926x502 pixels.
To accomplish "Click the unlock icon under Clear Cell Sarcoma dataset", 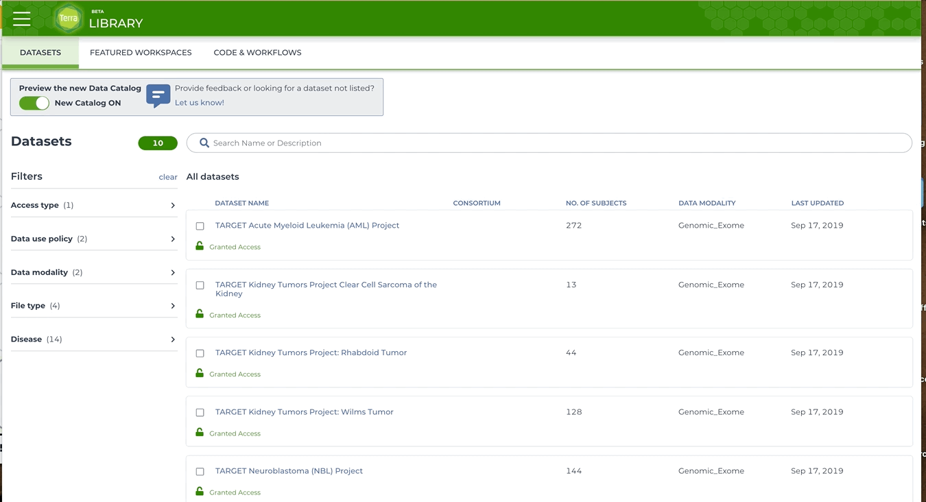I will tap(200, 314).
